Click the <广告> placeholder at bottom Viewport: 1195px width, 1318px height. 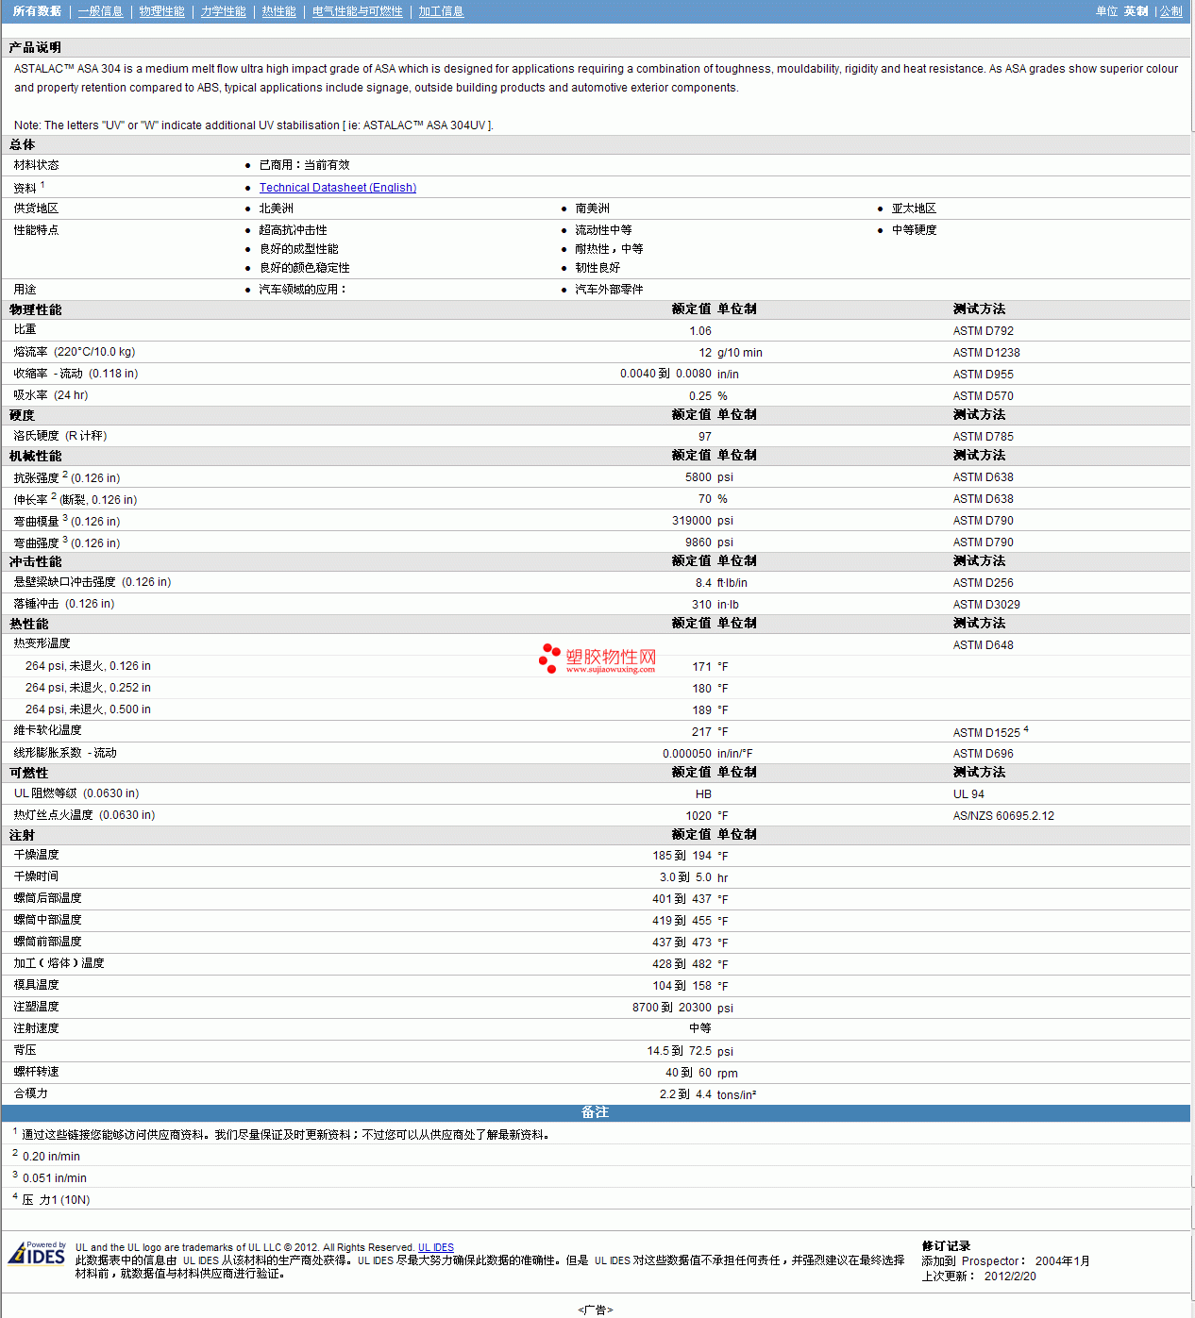pyautogui.click(x=596, y=1310)
